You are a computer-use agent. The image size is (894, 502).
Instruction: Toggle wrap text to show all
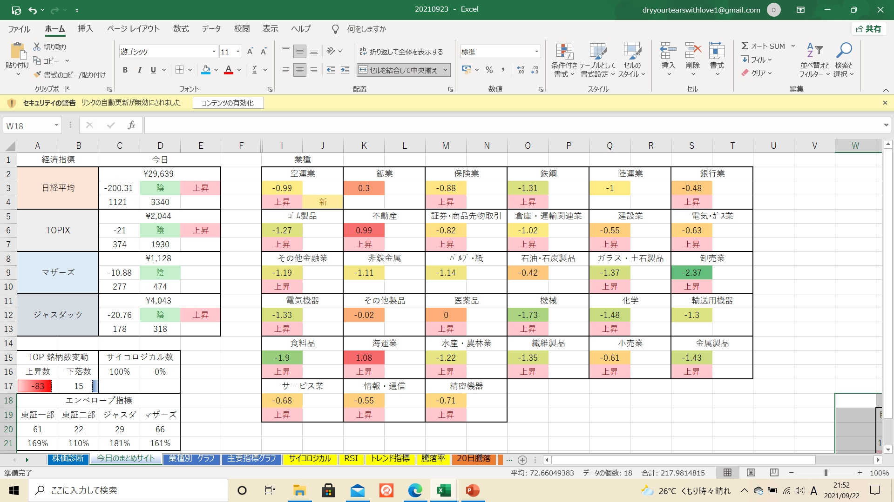[x=401, y=52]
